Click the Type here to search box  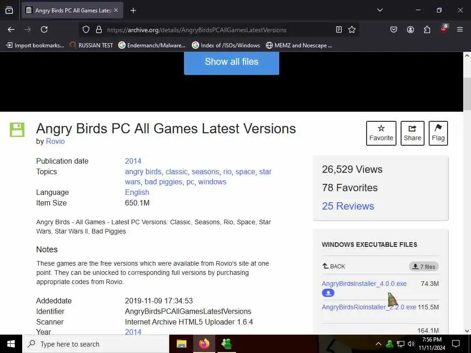(96, 344)
